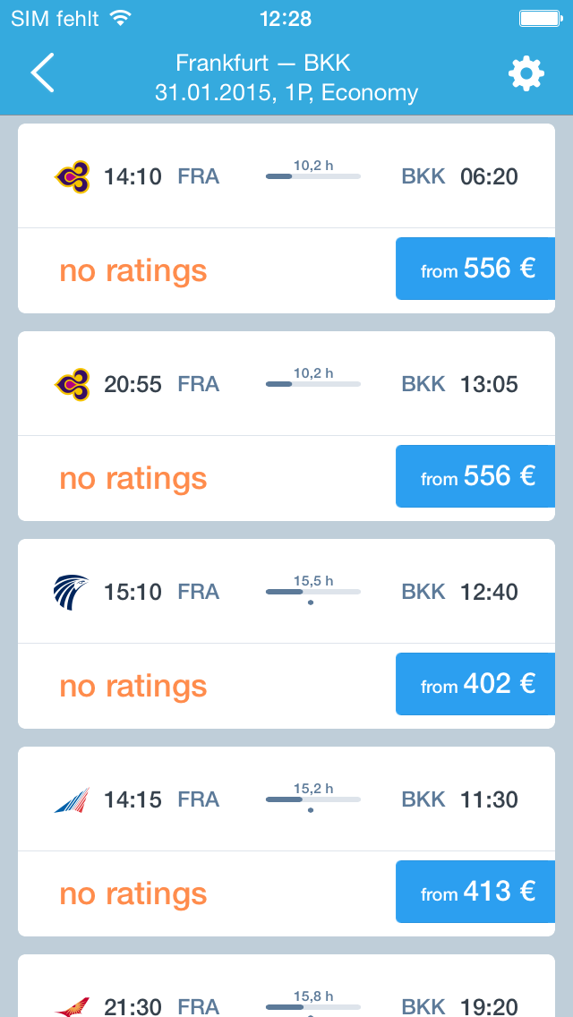
Task: Tap the 10,2 h nonstop duration bar
Action: [x=312, y=175]
